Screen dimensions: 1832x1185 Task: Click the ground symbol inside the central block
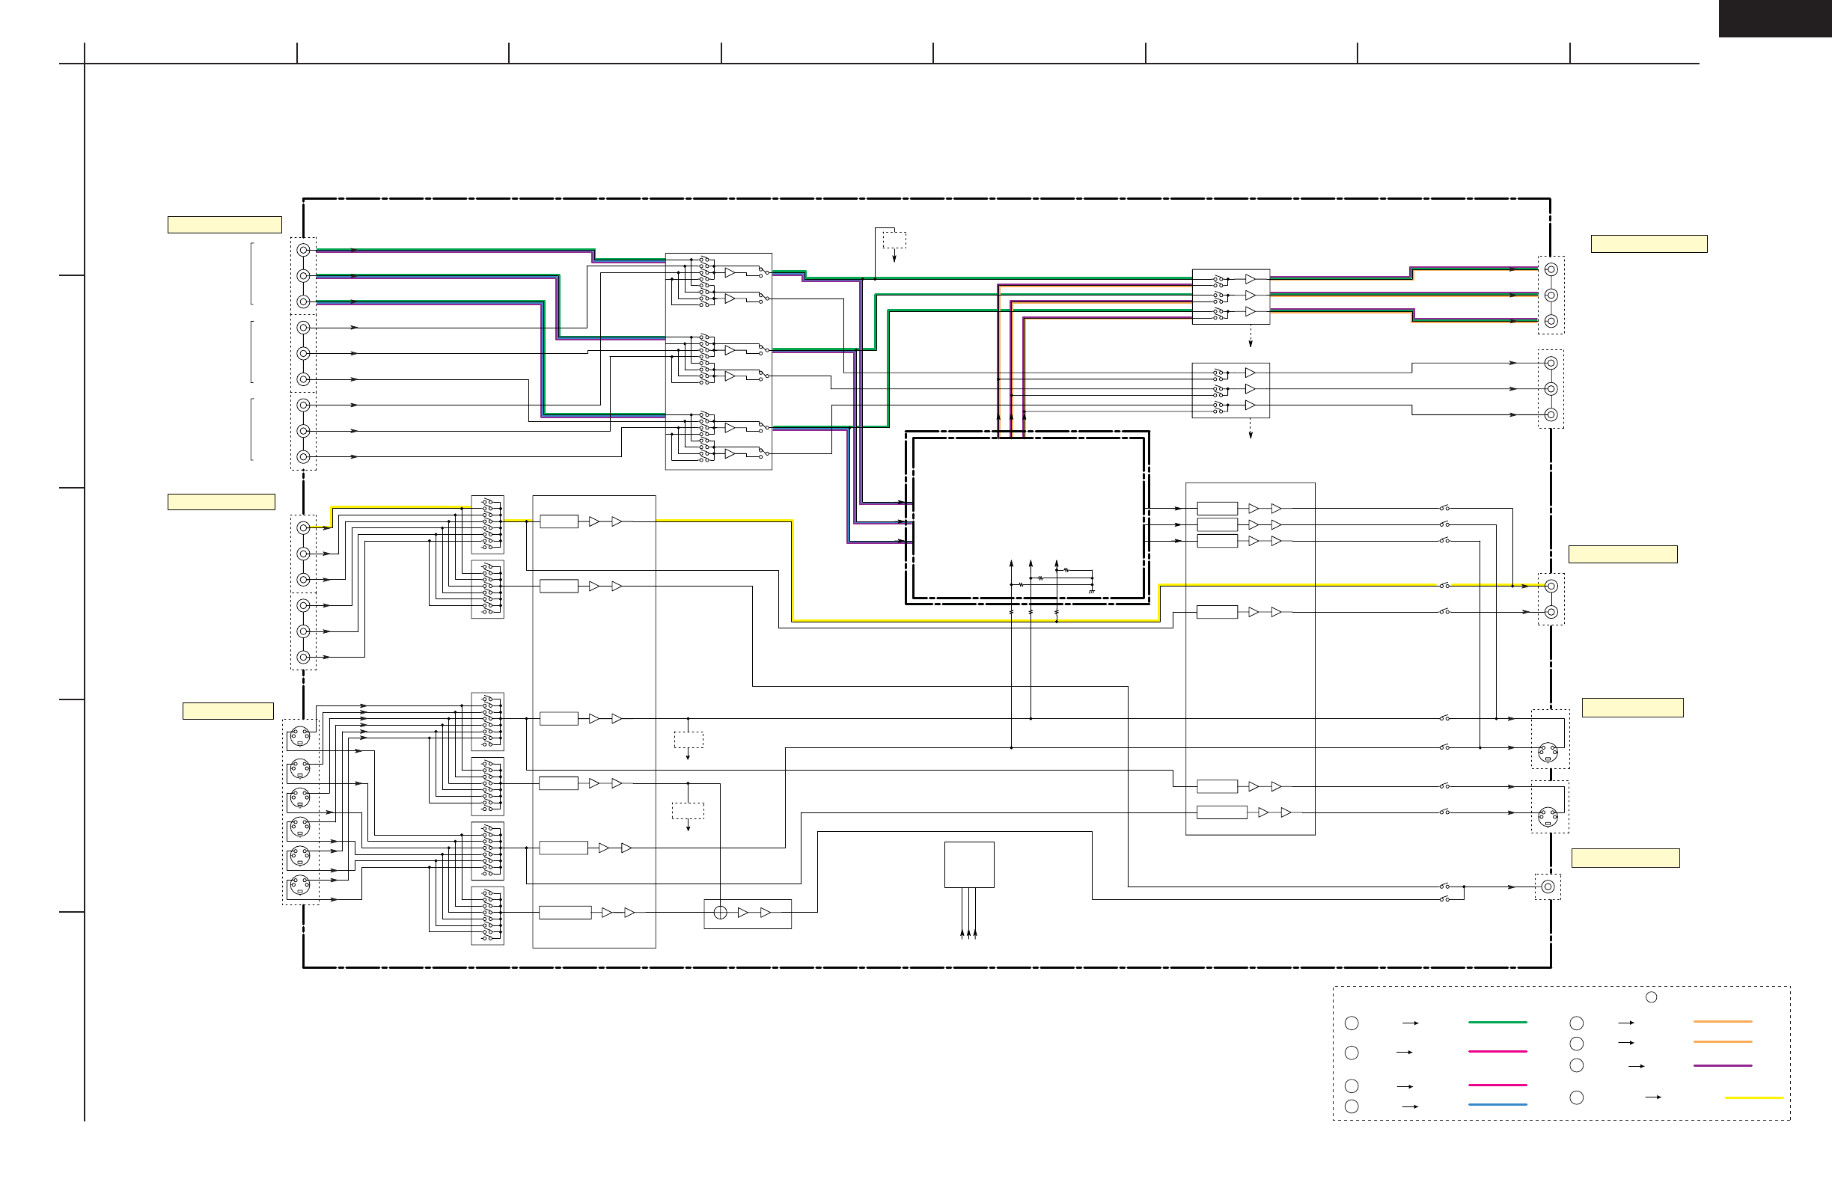point(1092,591)
